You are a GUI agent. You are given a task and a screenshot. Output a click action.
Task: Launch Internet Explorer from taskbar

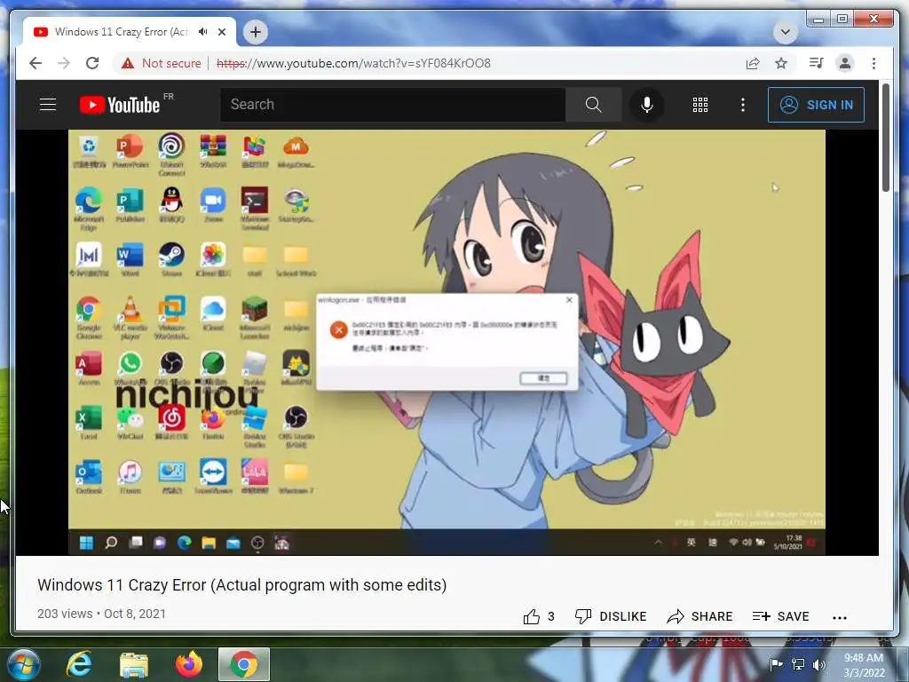(78, 664)
